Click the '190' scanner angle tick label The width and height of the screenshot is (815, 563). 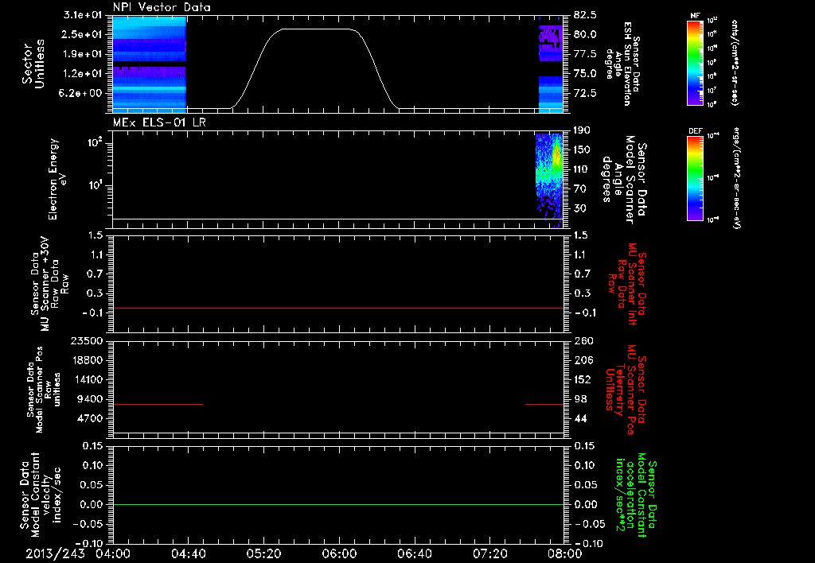coord(582,130)
